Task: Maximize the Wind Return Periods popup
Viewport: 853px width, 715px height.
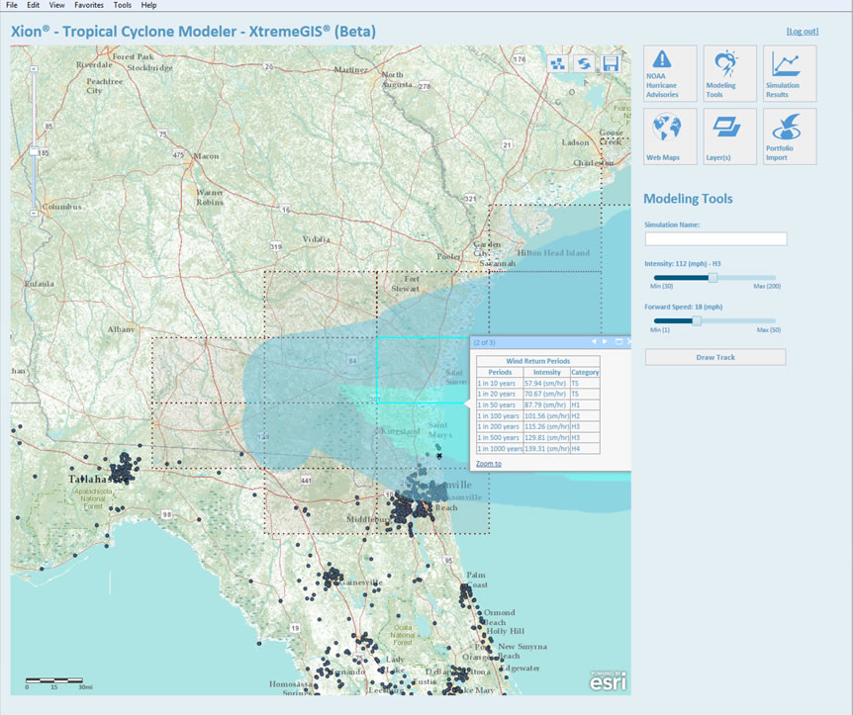Action: (x=619, y=342)
